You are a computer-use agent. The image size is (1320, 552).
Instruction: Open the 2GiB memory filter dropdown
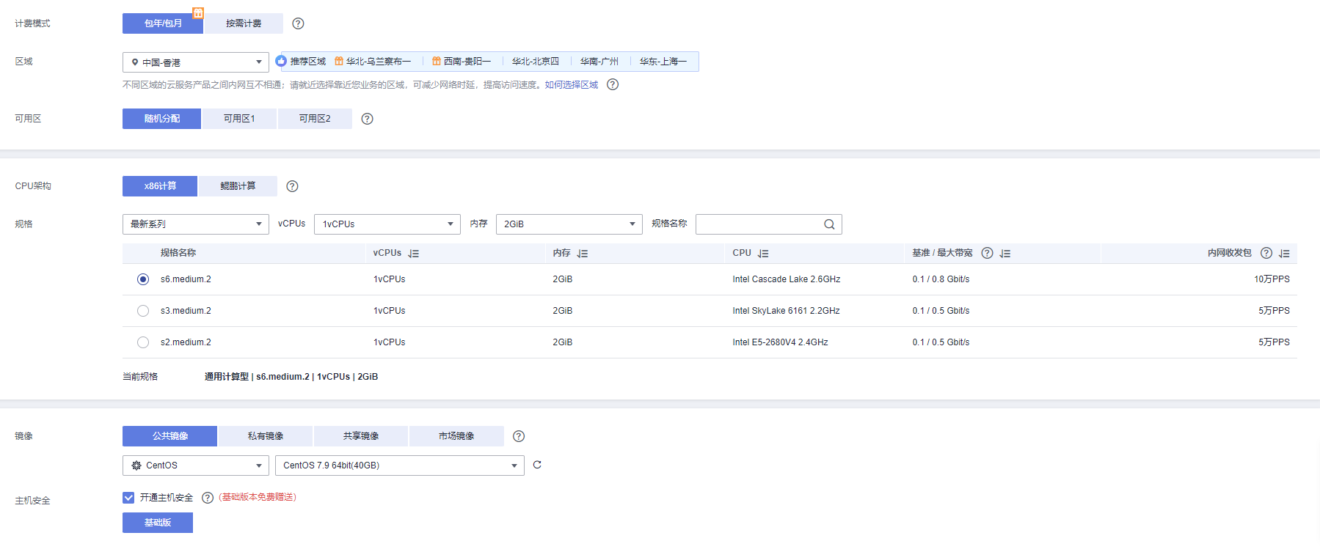click(569, 224)
